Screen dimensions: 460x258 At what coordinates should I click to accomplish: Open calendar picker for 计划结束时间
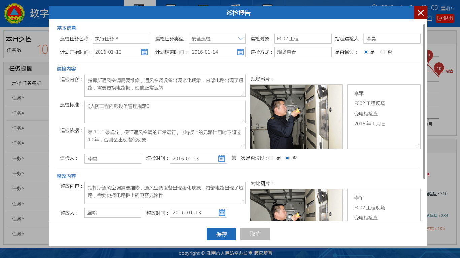coord(240,52)
